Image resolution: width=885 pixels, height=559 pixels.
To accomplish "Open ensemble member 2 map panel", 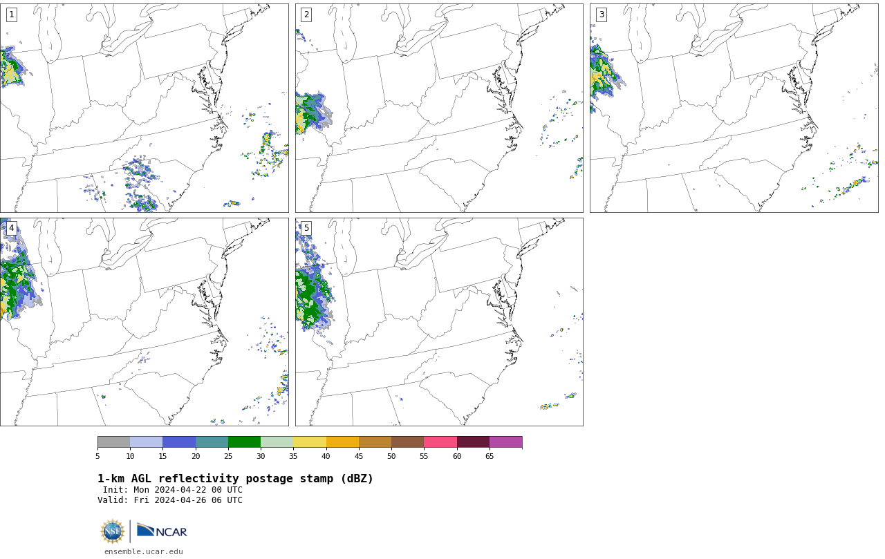I will 439,108.
